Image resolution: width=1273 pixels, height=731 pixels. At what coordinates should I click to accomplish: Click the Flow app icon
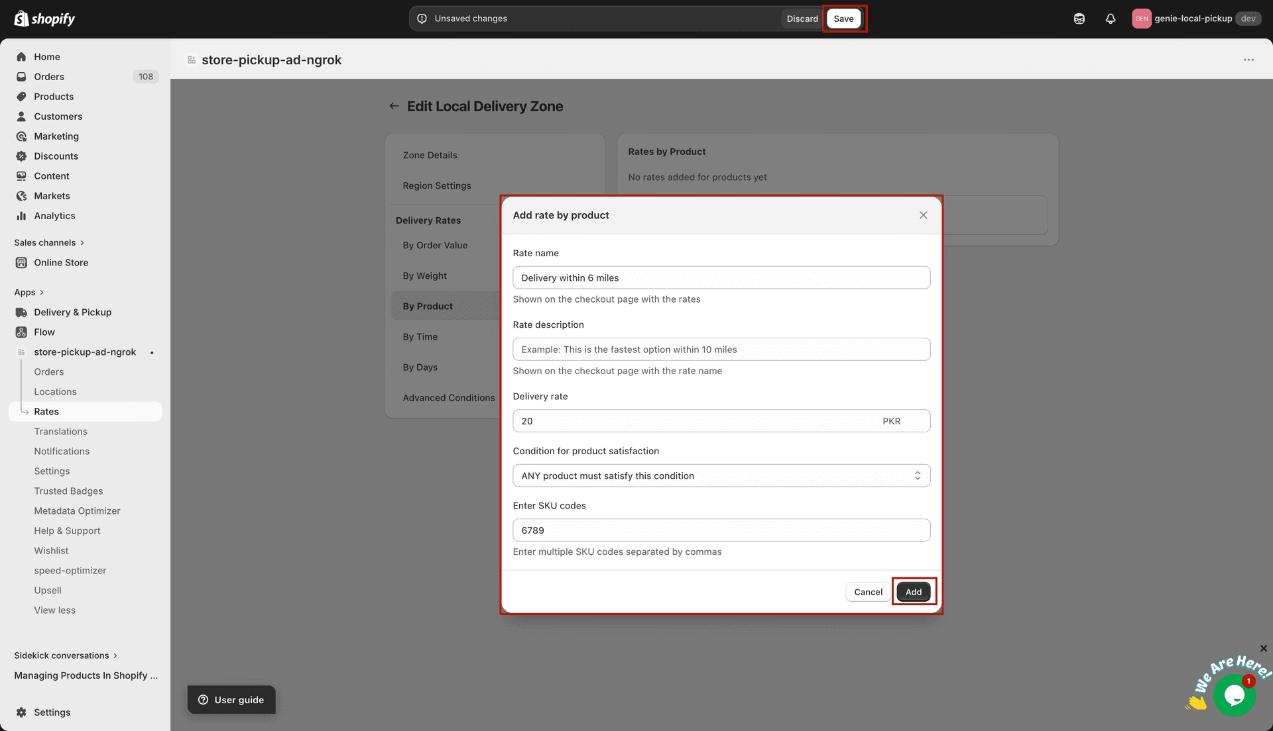[x=21, y=332]
